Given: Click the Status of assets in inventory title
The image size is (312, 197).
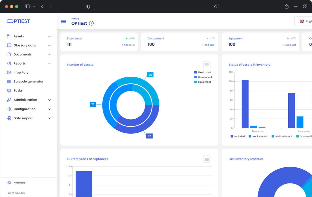Looking at the screenshot, I should 249,65.
